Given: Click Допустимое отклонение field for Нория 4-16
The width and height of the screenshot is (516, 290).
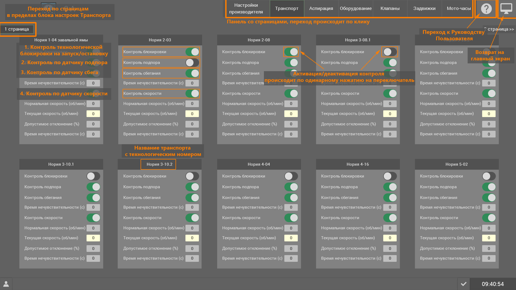Looking at the screenshot, I should coord(390,248).
